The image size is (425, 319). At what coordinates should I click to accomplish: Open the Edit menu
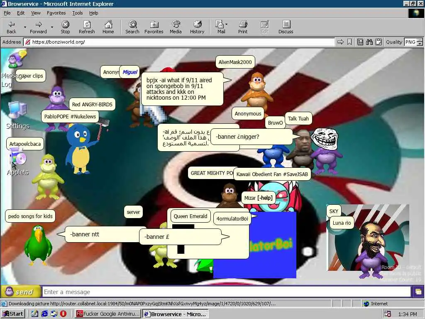21,13
